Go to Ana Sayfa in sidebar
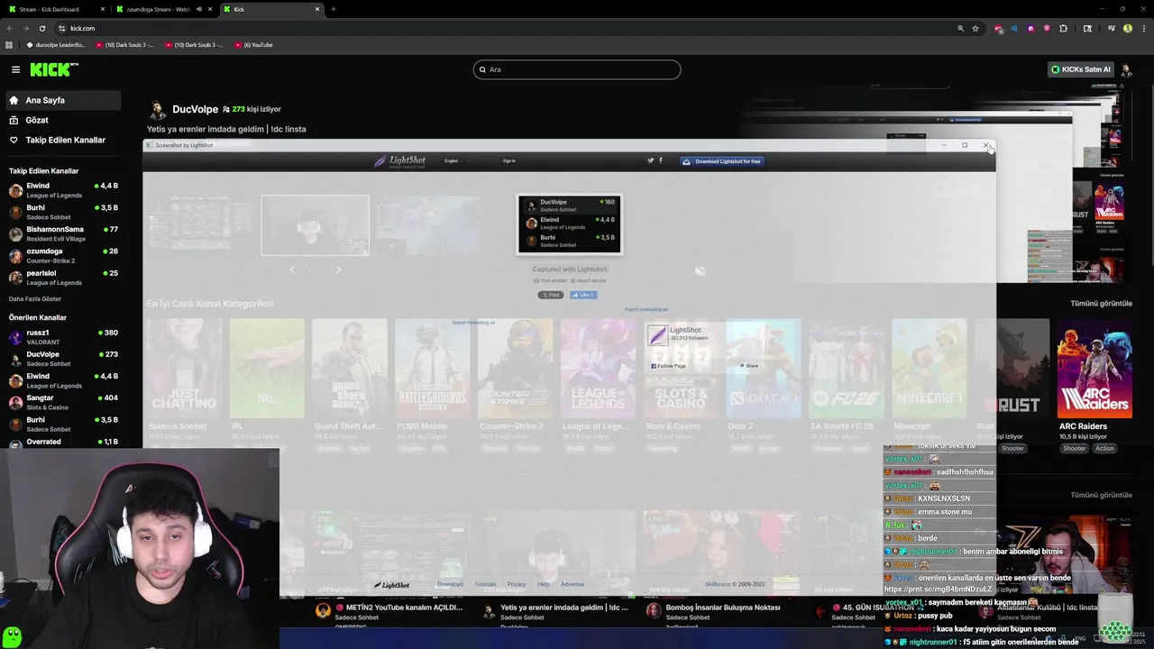This screenshot has width=1154, height=649. click(63, 100)
